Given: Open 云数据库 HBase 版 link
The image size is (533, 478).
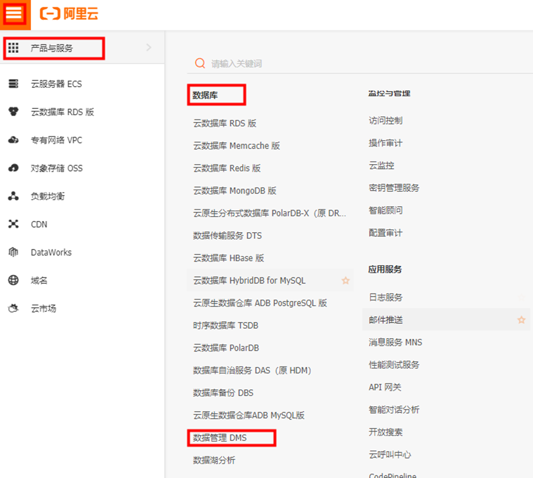Looking at the screenshot, I should coord(228,258).
